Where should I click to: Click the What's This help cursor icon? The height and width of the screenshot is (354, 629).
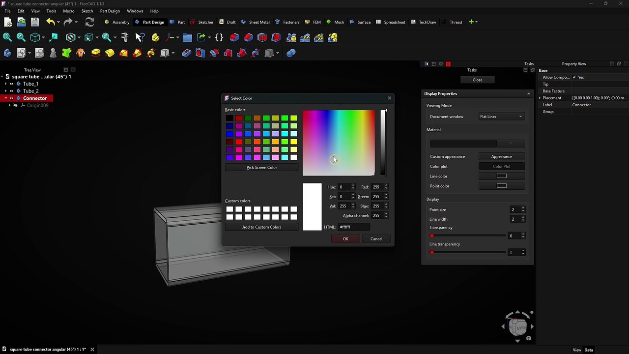[x=140, y=37]
